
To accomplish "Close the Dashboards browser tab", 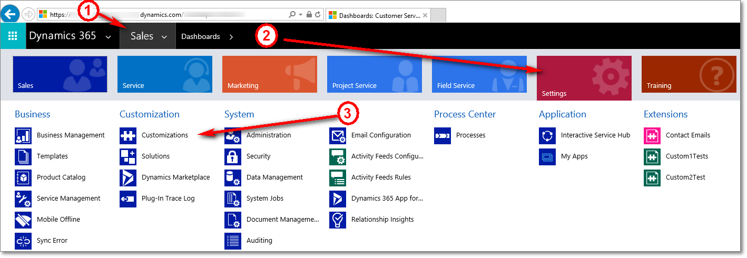I will point(425,15).
